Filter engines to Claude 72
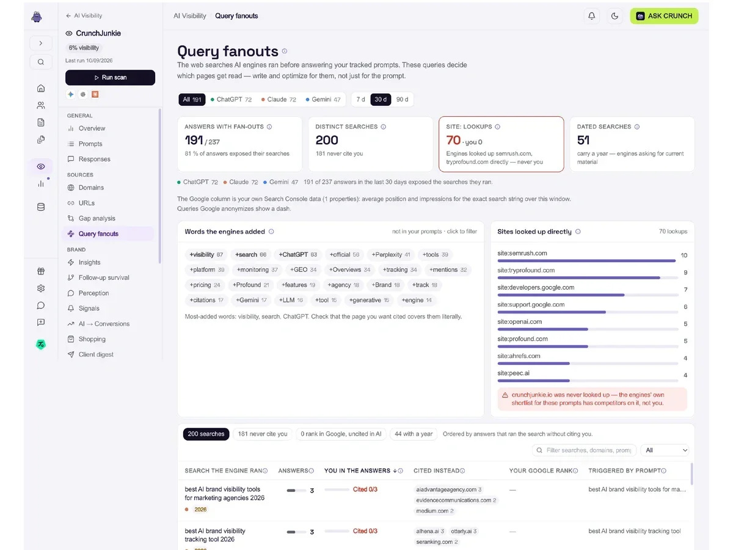This screenshot has width=733, height=550. tap(279, 99)
